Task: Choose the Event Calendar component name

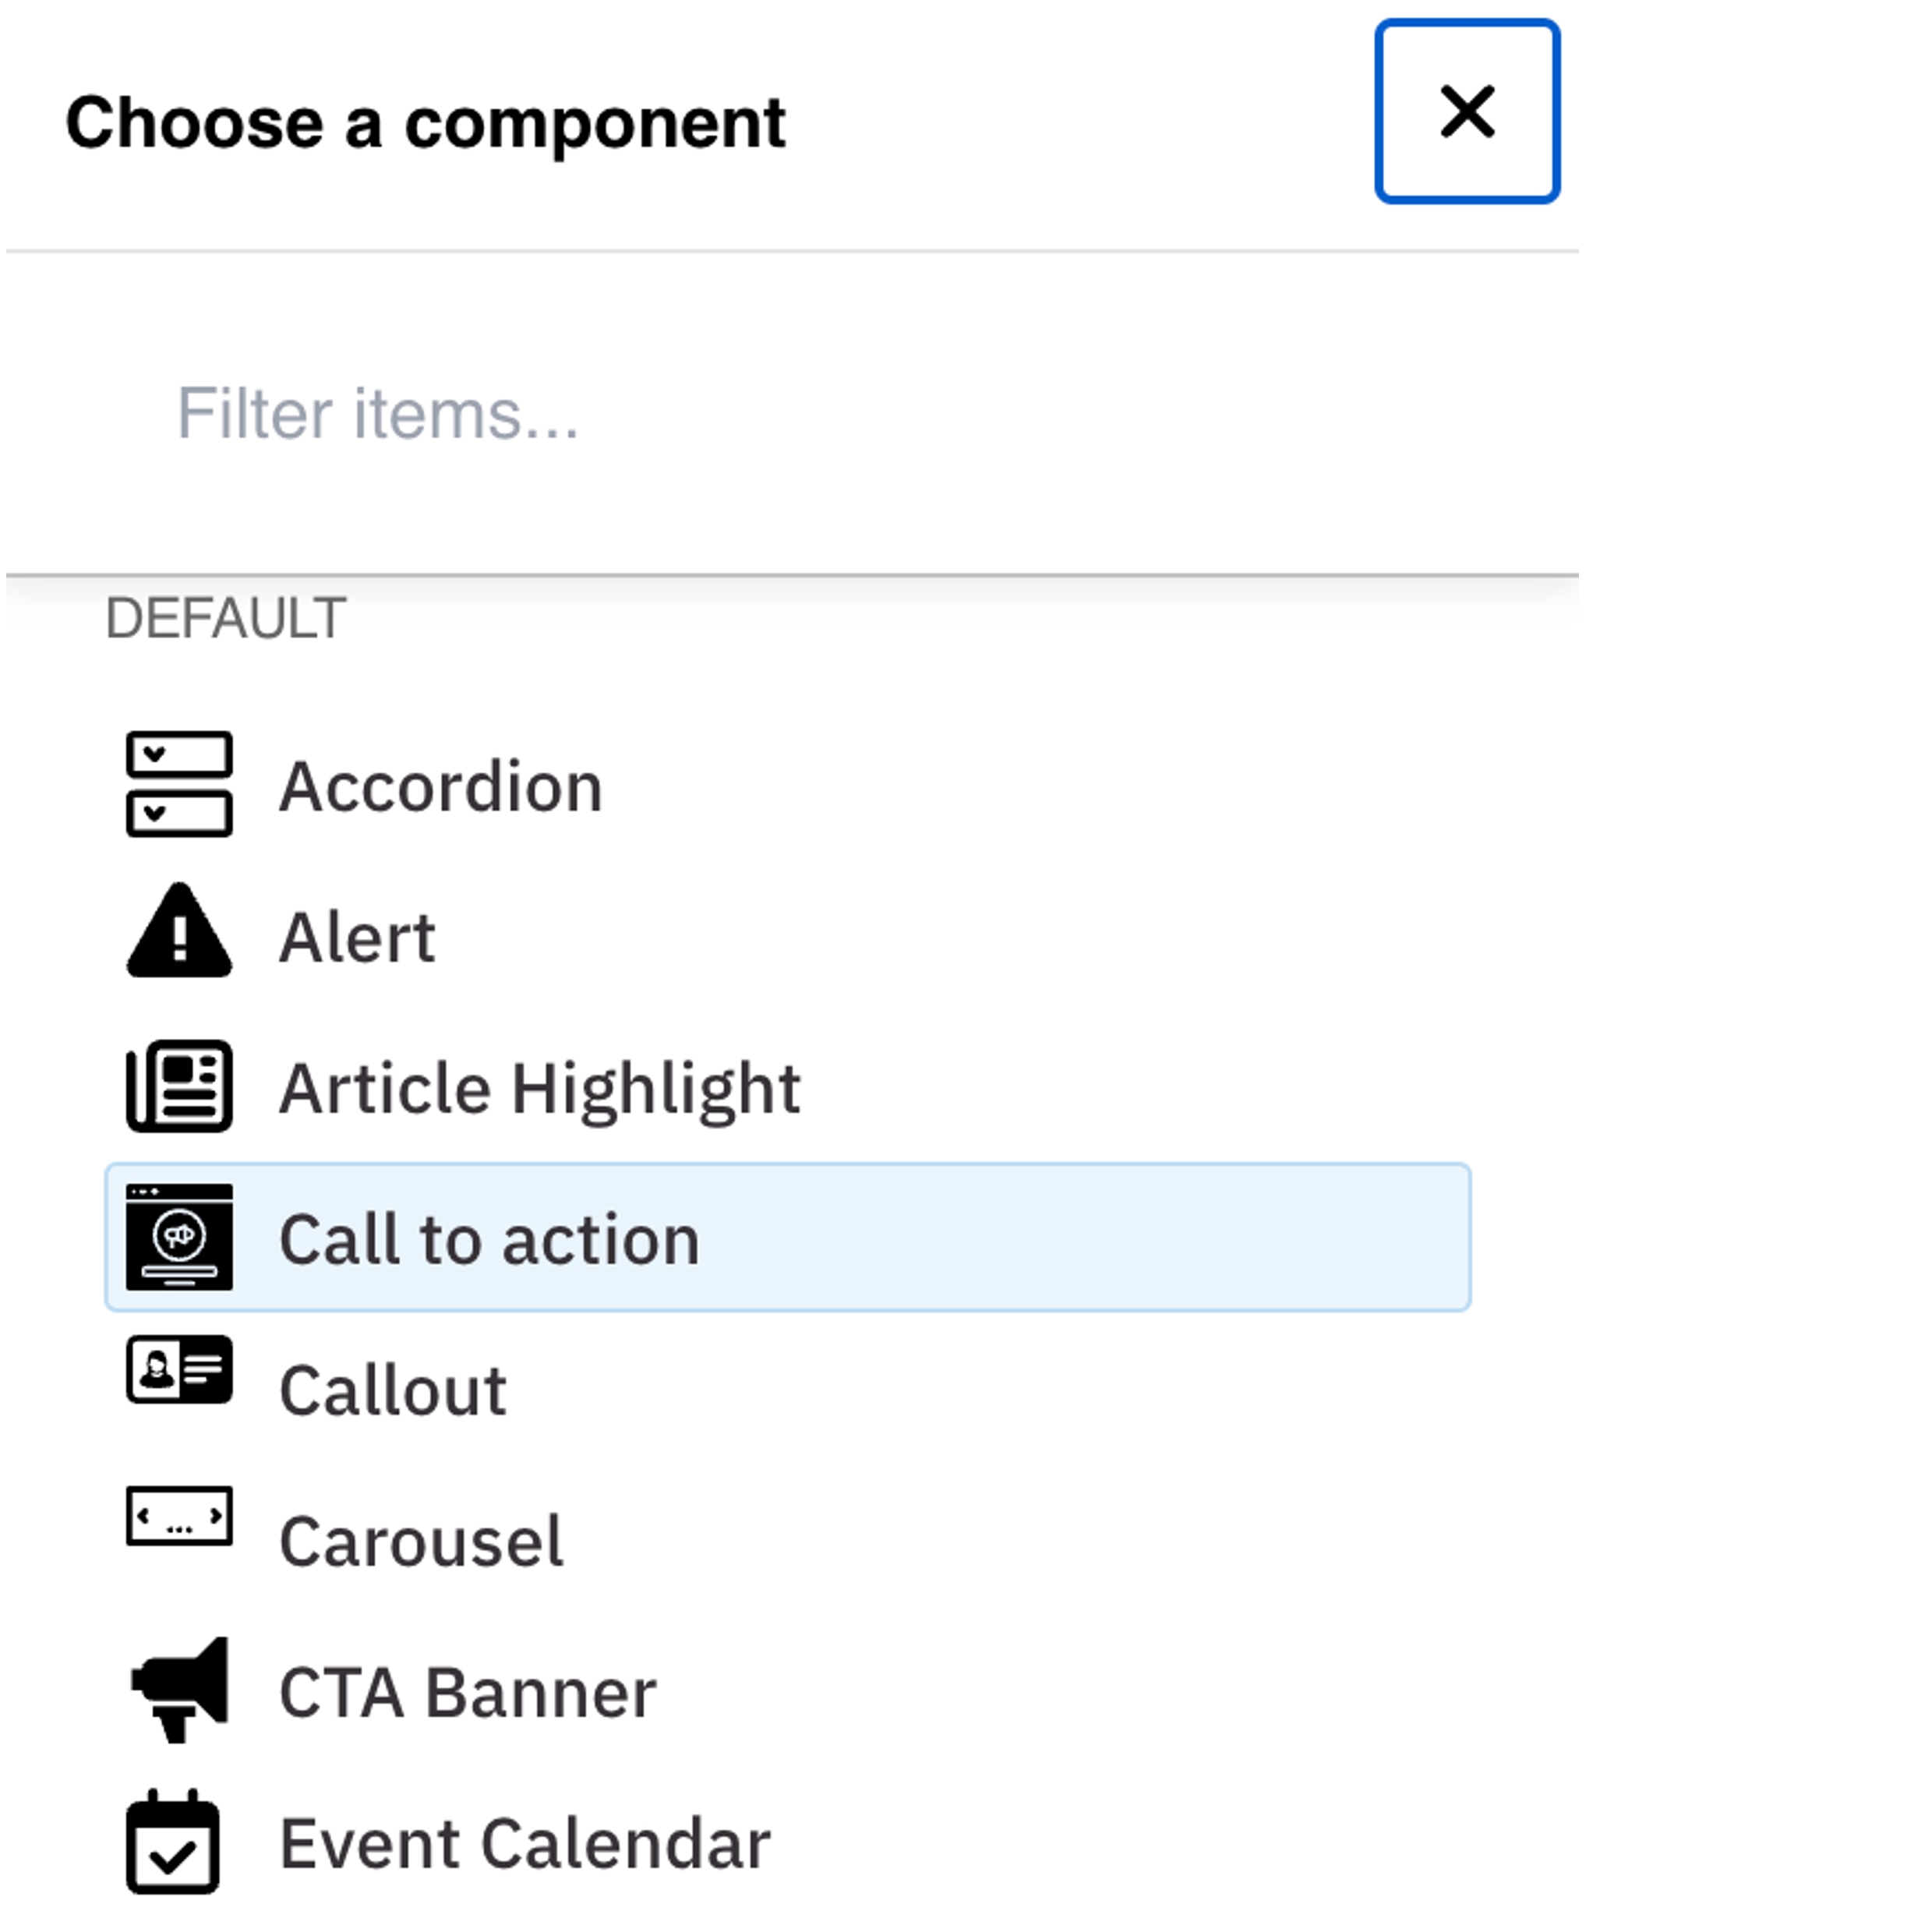Action: 525,1844
